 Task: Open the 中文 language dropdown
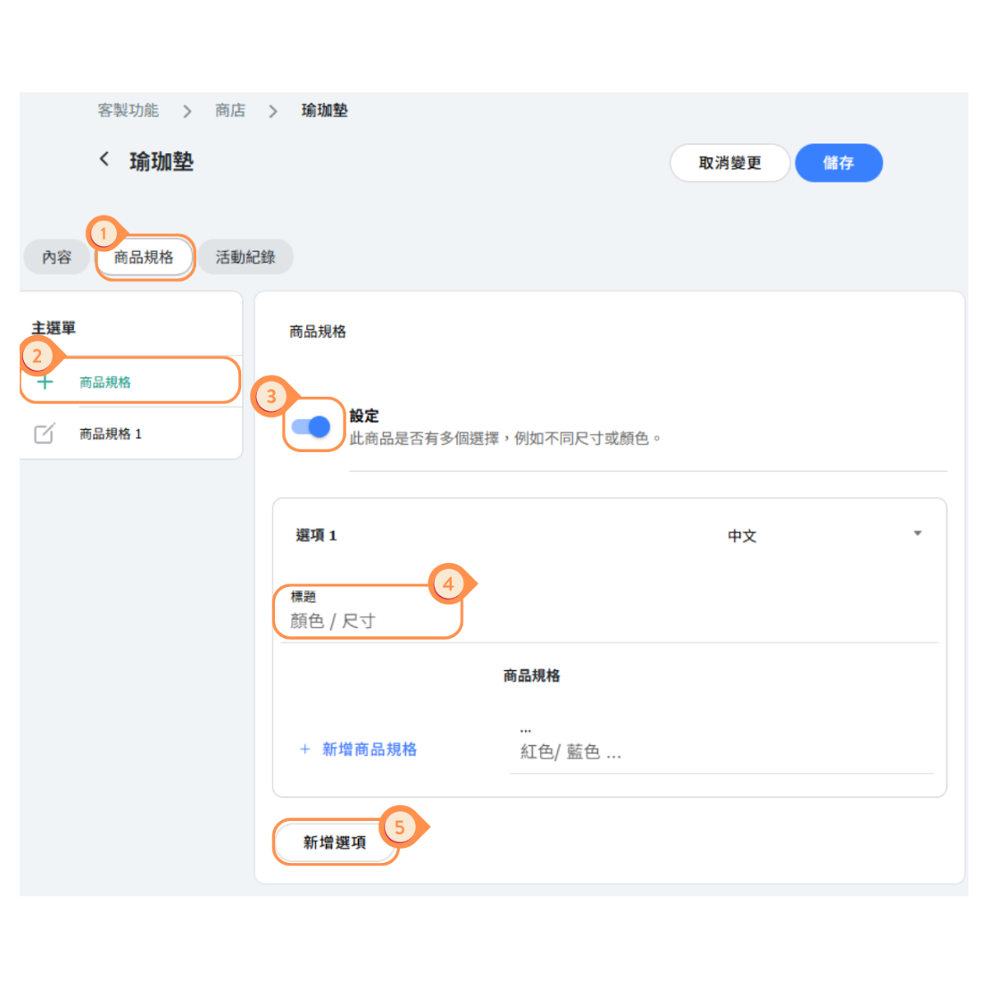click(x=742, y=536)
